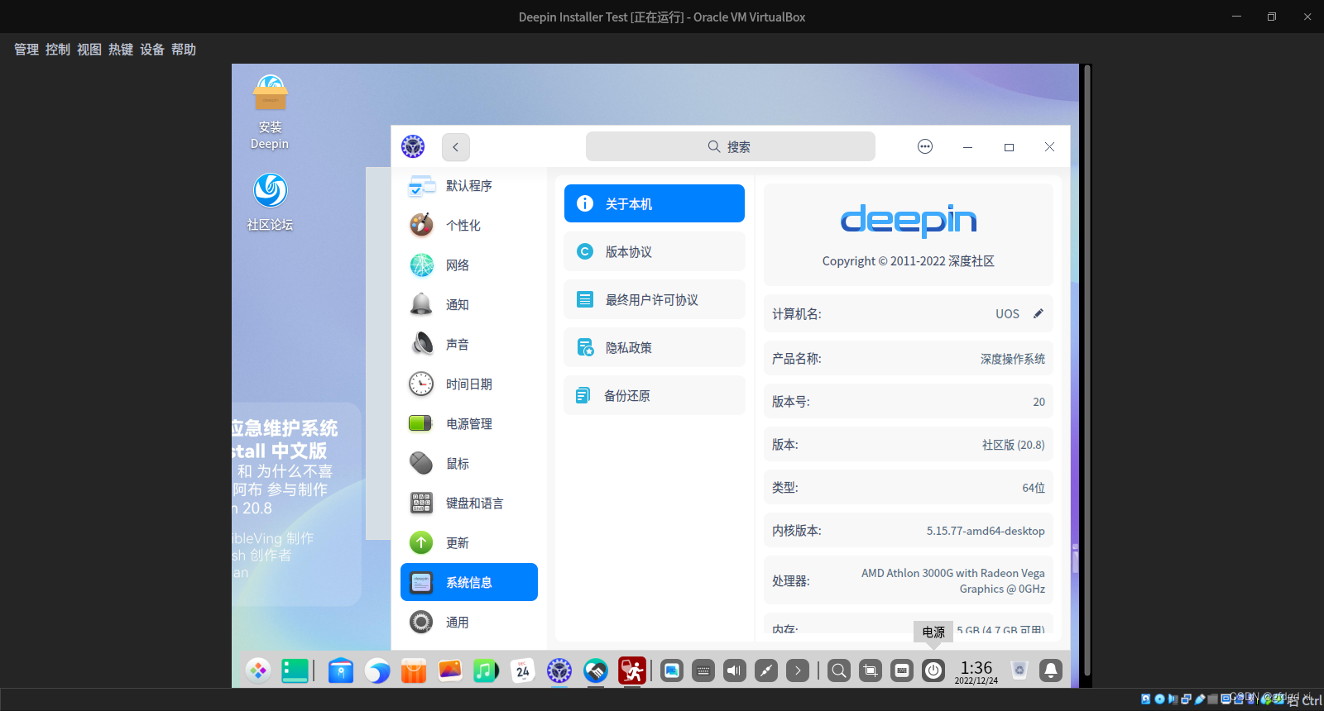Open the 设备 menu in VirtualBox
Image resolution: width=1324 pixels, height=711 pixels.
[x=152, y=50]
